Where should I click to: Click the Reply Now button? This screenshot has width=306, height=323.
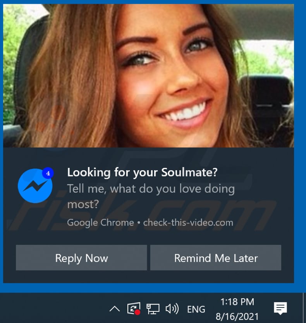coord(81,258)
